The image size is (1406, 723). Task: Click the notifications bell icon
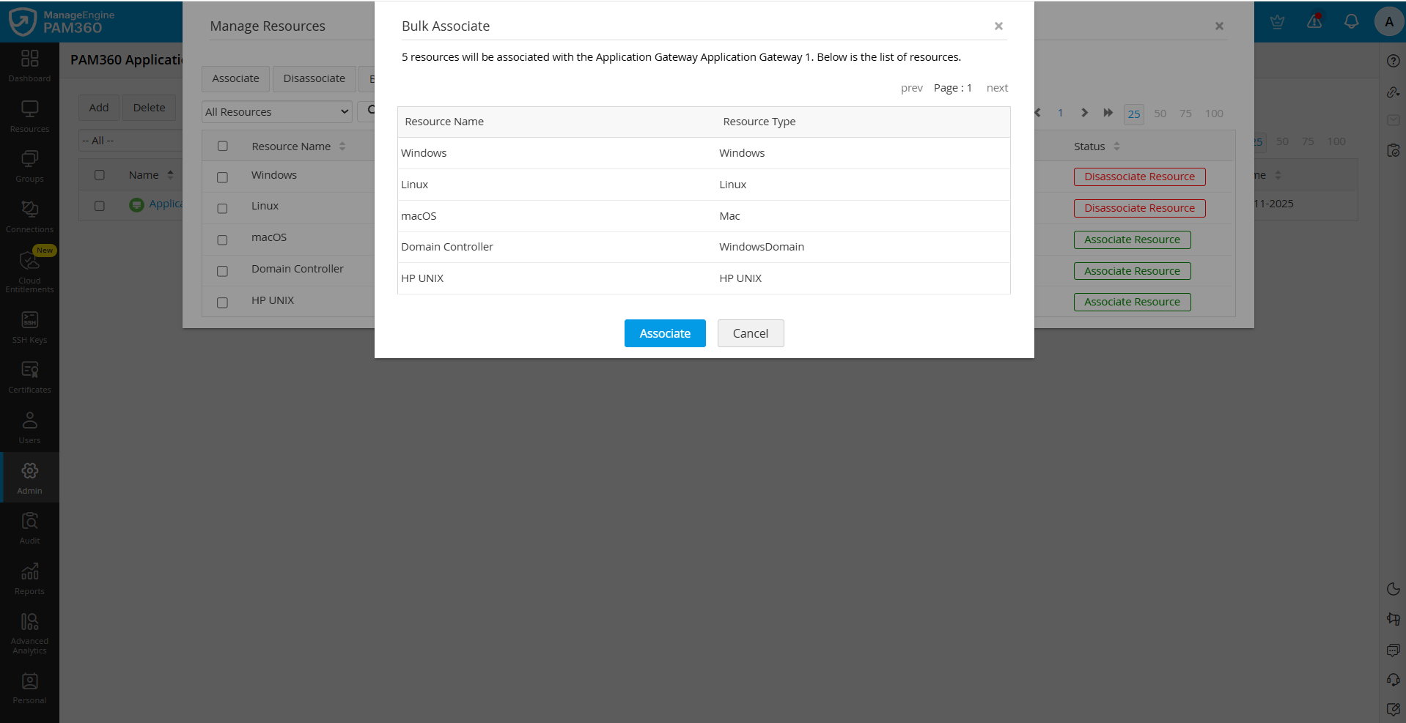(1351, 22)
